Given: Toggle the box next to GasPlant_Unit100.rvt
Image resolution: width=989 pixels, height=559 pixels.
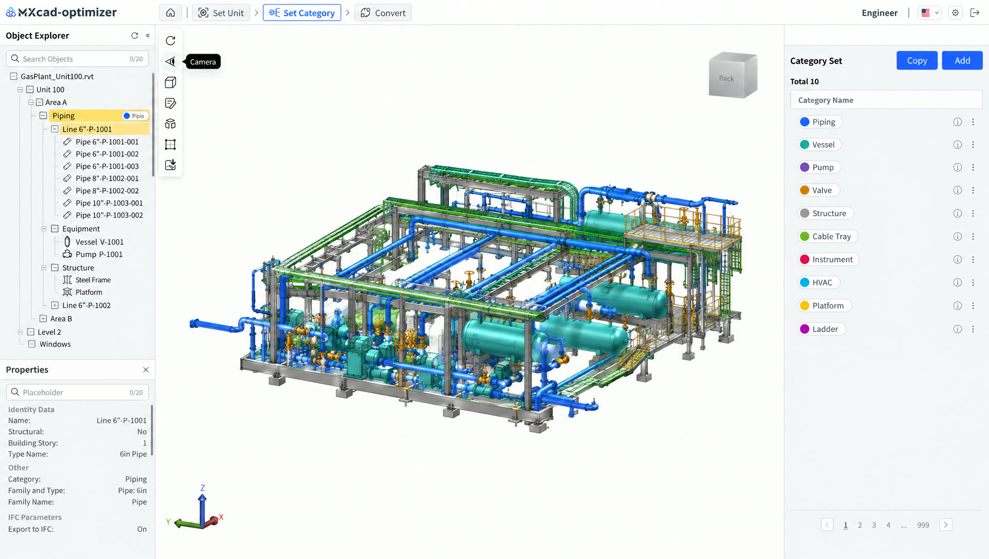Looking at the screenshot, I should 14,76.
